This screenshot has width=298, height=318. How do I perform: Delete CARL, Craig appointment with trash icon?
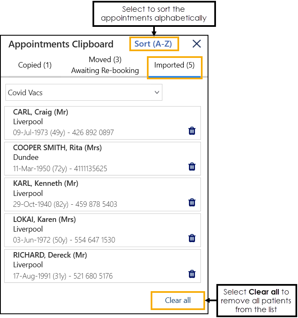click(x=192, y=131)
